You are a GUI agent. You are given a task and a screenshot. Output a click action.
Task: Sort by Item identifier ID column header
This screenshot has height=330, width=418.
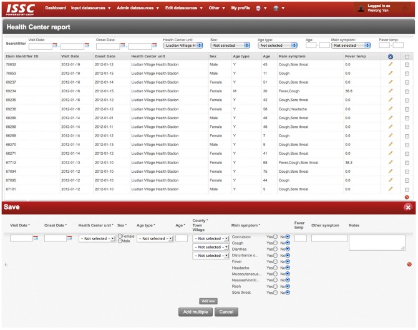(22, 56)
